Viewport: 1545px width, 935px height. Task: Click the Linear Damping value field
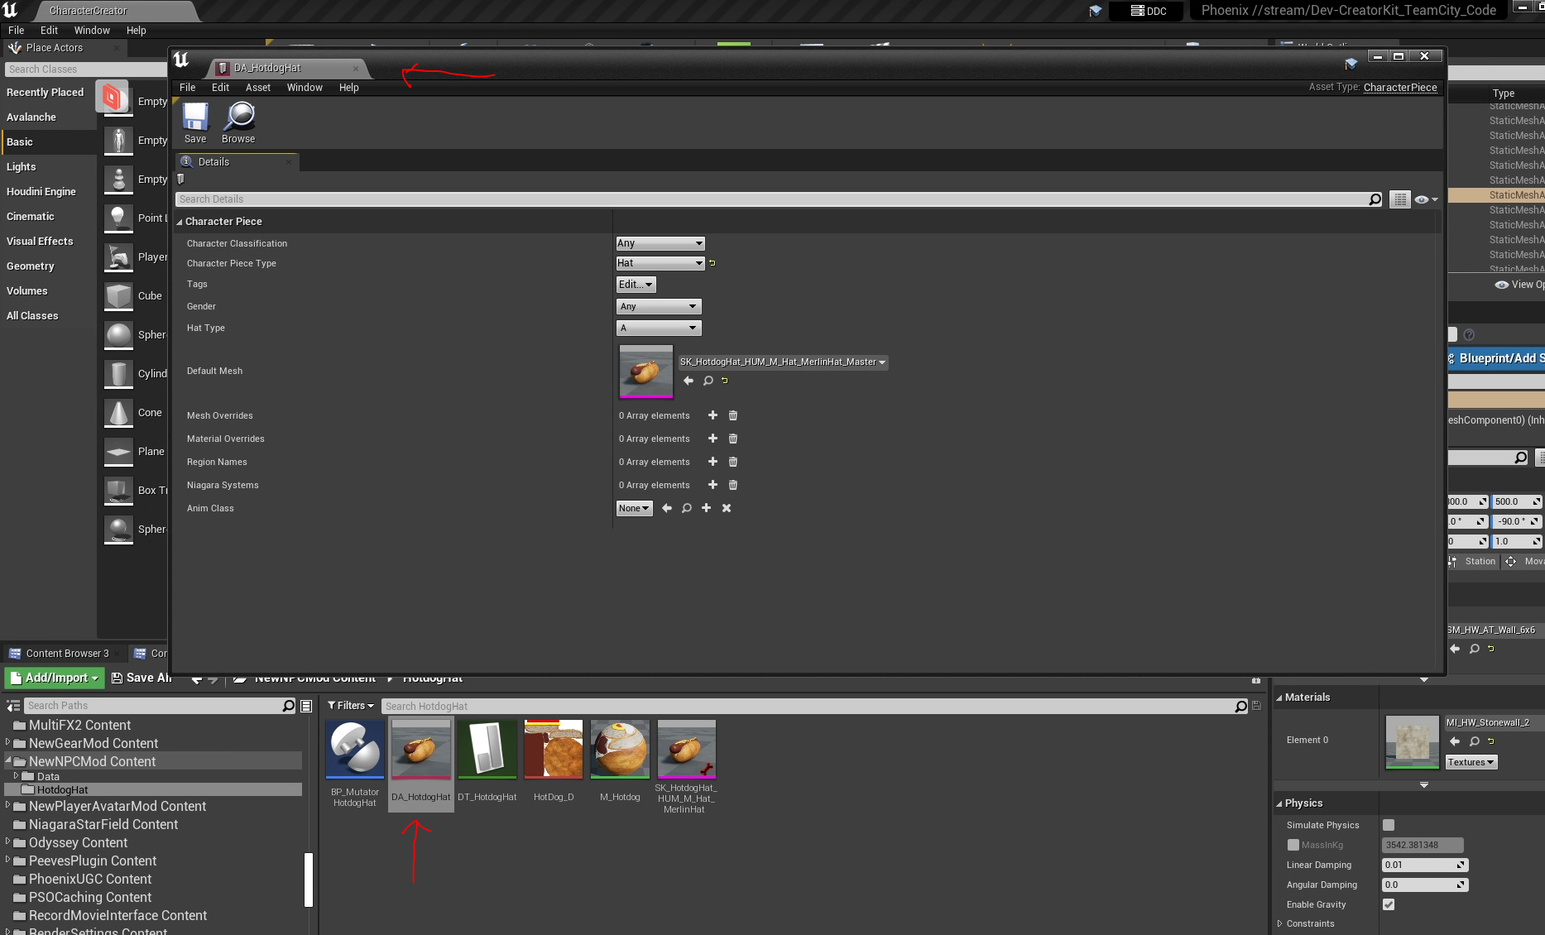pos(1425,865)
